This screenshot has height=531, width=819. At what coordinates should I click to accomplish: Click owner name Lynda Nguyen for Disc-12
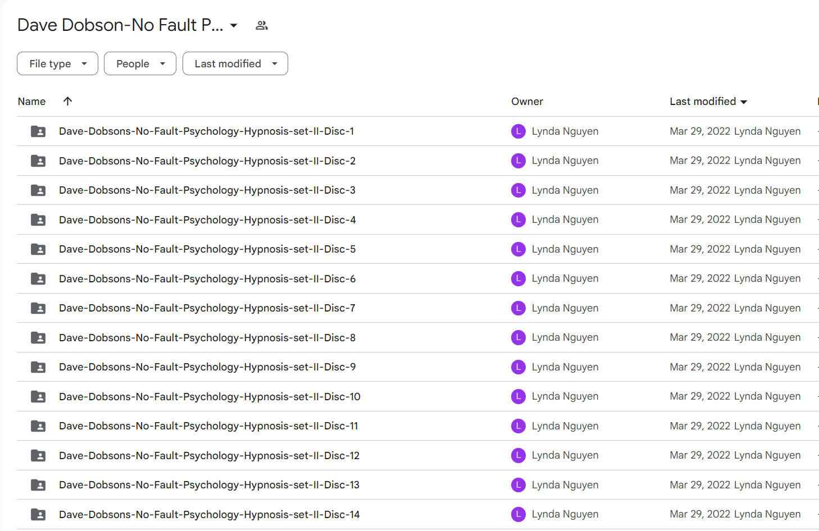pos(565,455)
